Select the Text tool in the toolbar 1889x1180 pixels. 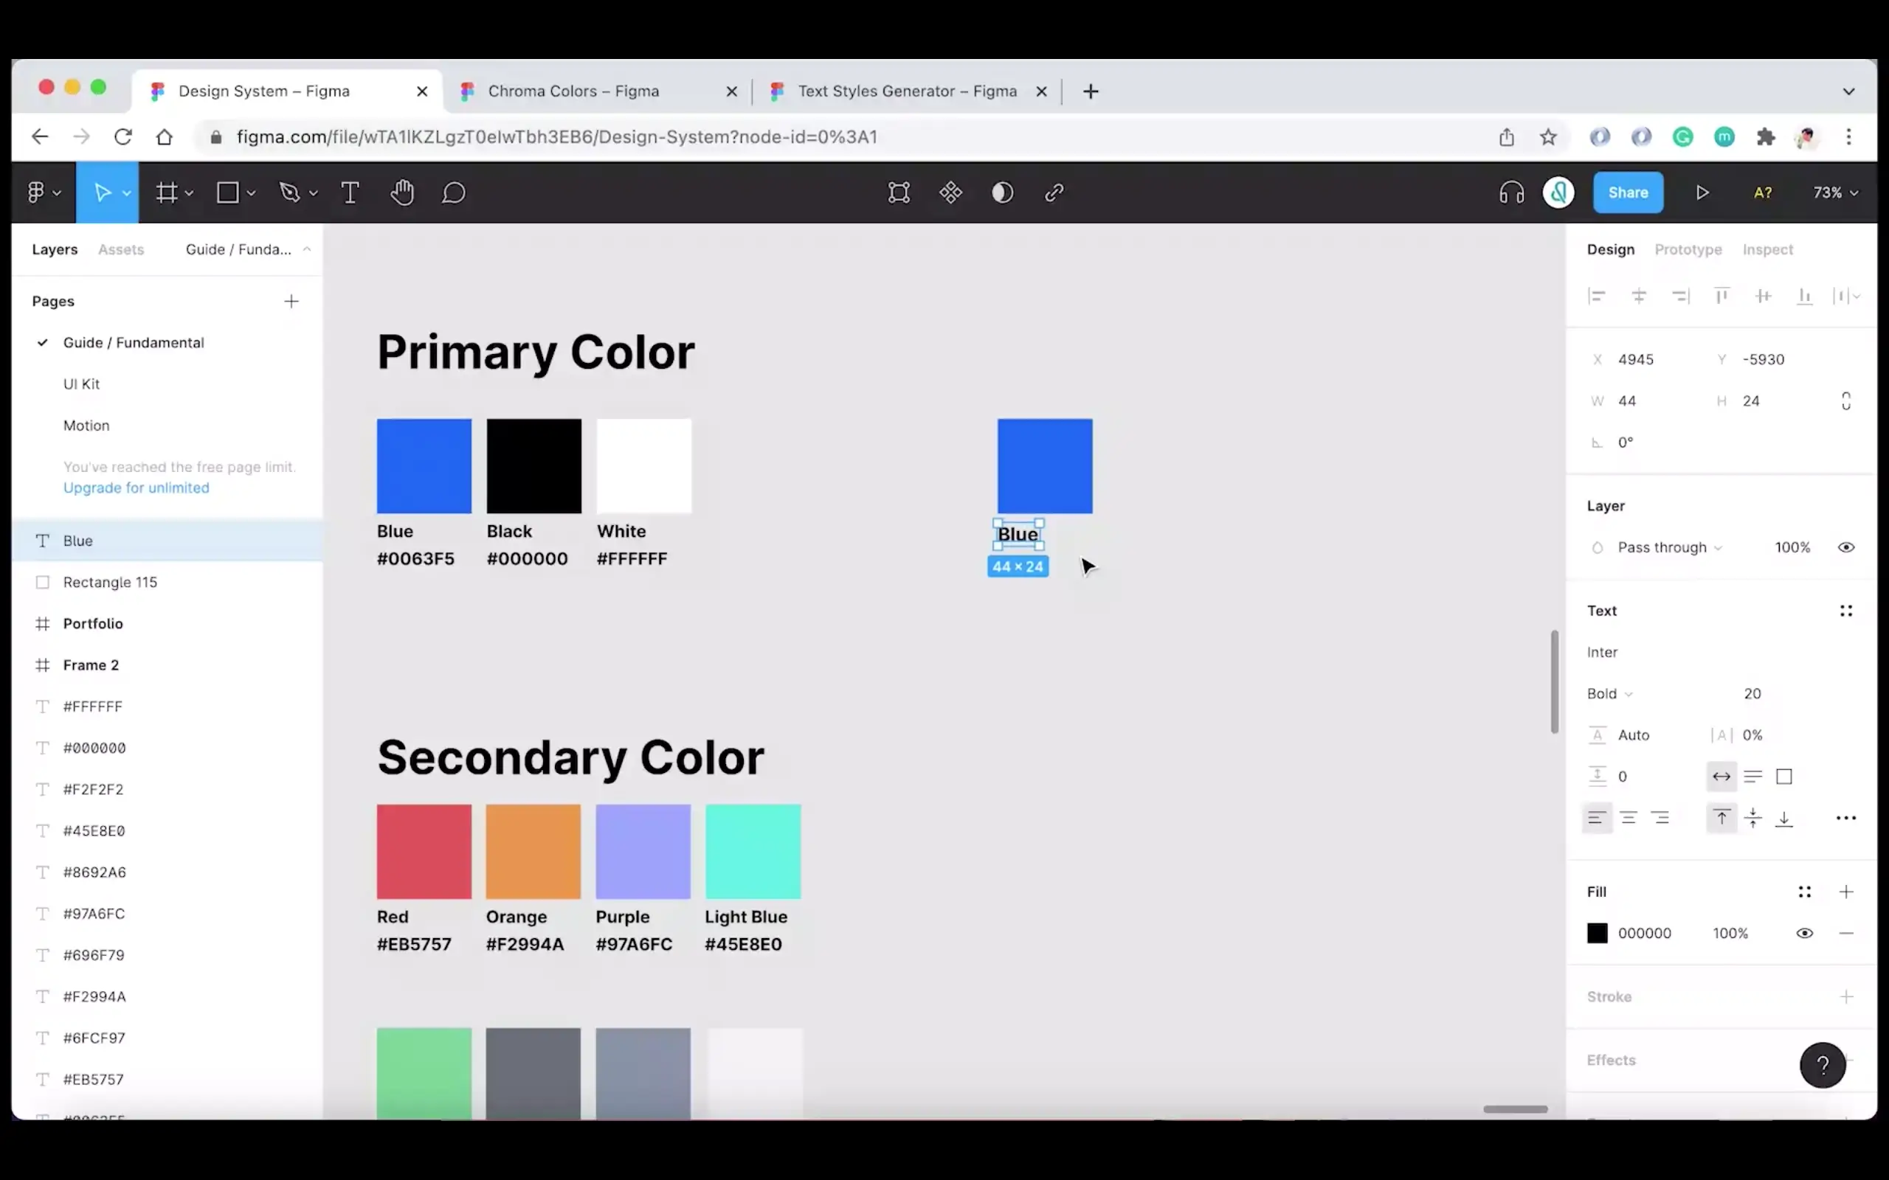350,192
